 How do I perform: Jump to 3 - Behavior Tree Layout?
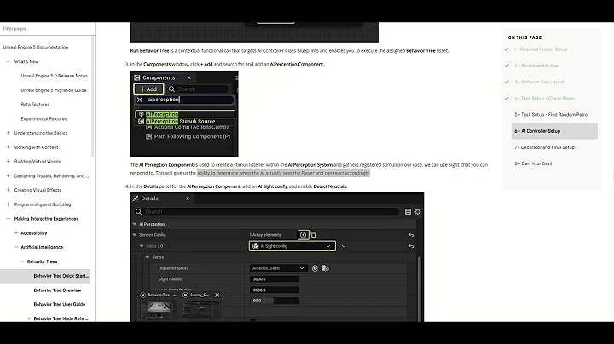point(539,82)
